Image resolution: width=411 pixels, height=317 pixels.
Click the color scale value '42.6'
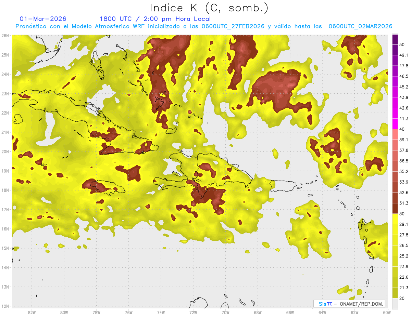coord(403,108)
